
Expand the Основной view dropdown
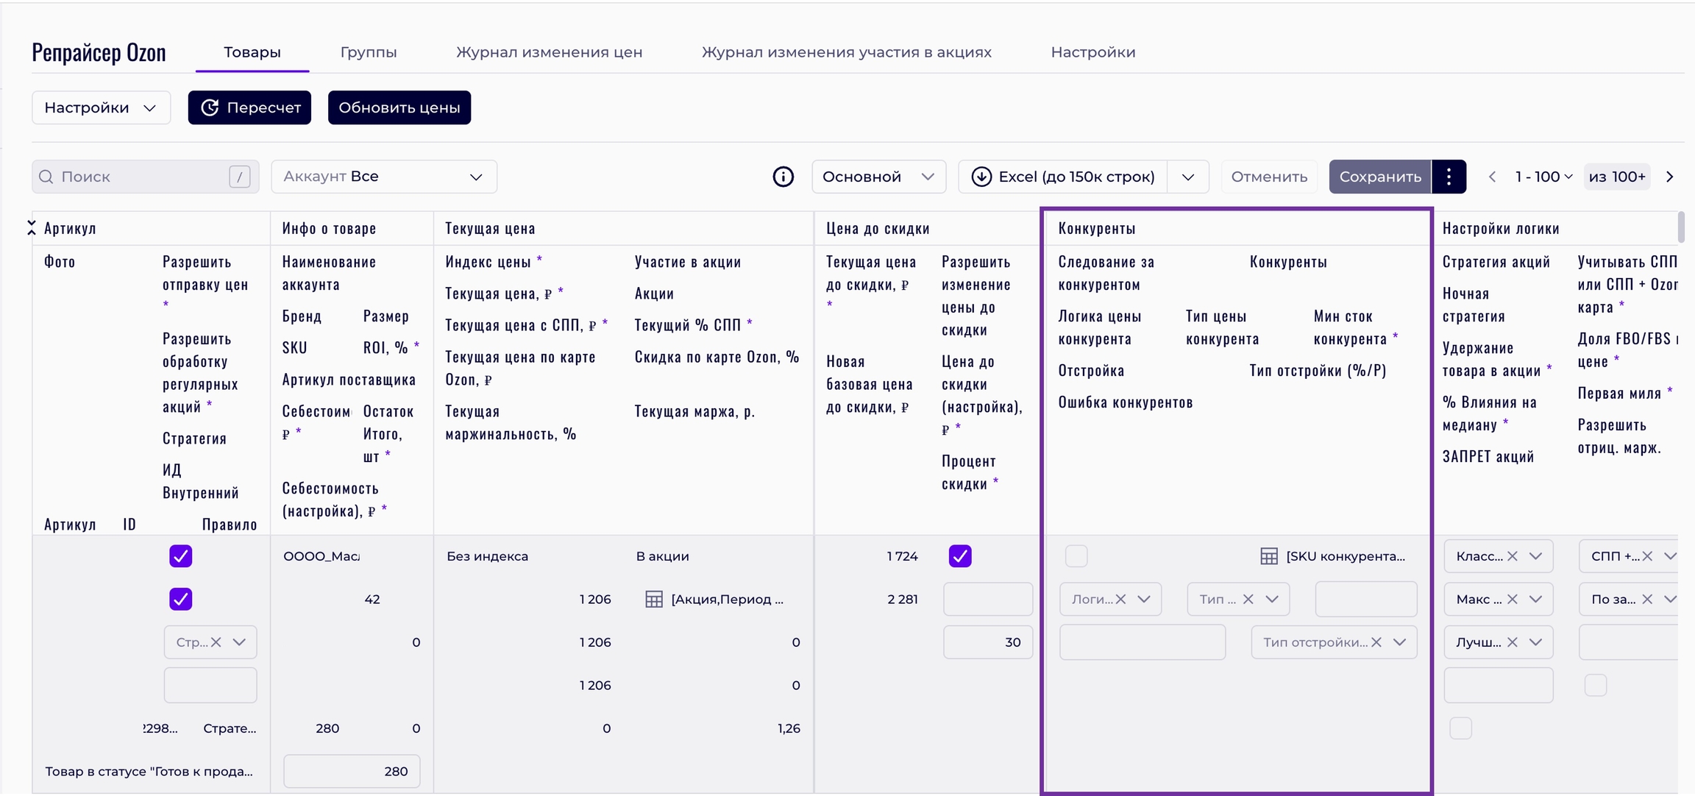click(x=878, y=177)
